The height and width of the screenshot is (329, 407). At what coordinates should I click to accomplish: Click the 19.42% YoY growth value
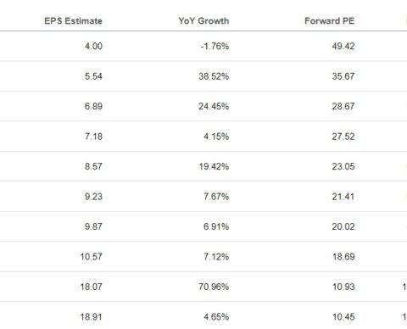tap(214, 166)
